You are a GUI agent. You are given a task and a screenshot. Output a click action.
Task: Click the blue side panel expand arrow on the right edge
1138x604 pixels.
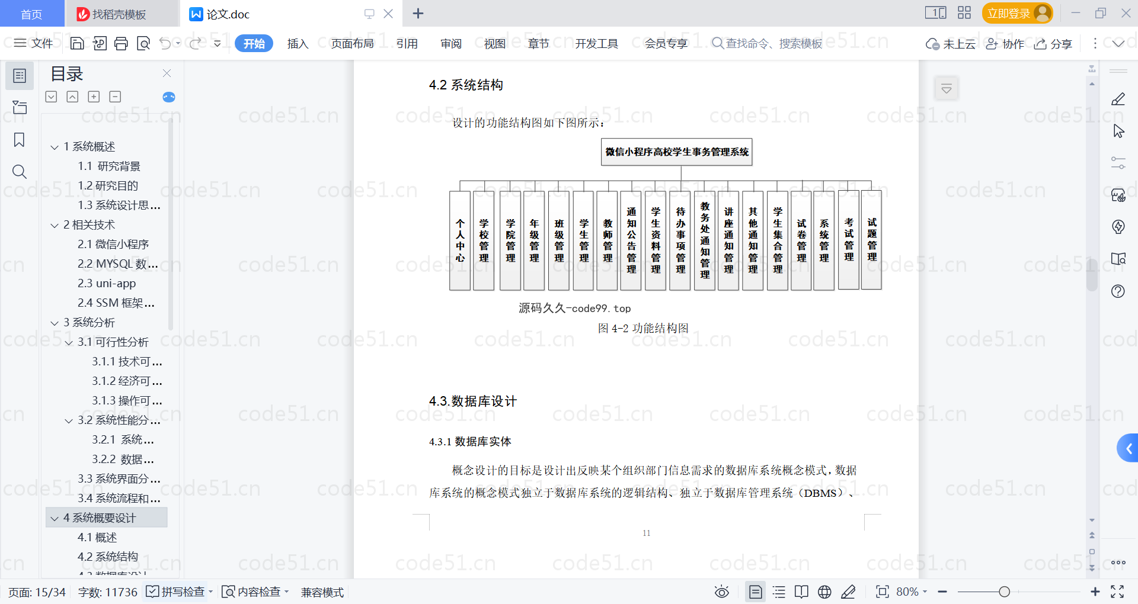pos(1128,448)
